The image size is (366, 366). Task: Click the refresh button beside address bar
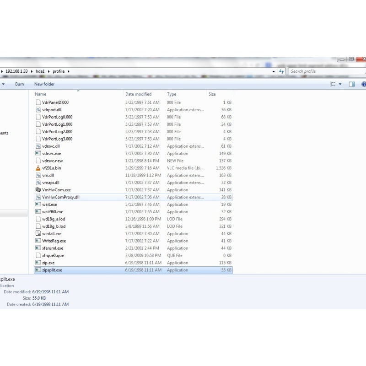click(282, 71)
